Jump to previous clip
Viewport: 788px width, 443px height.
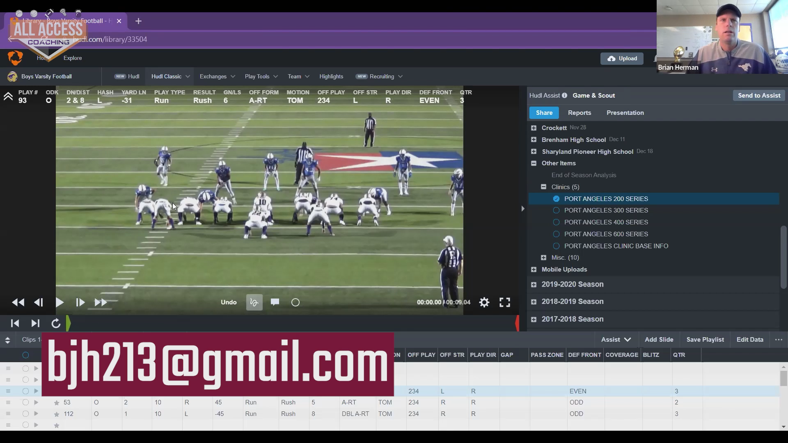point(15,324)
